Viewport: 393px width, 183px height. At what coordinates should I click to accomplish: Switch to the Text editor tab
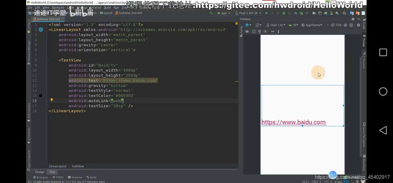tap(52, 172)
